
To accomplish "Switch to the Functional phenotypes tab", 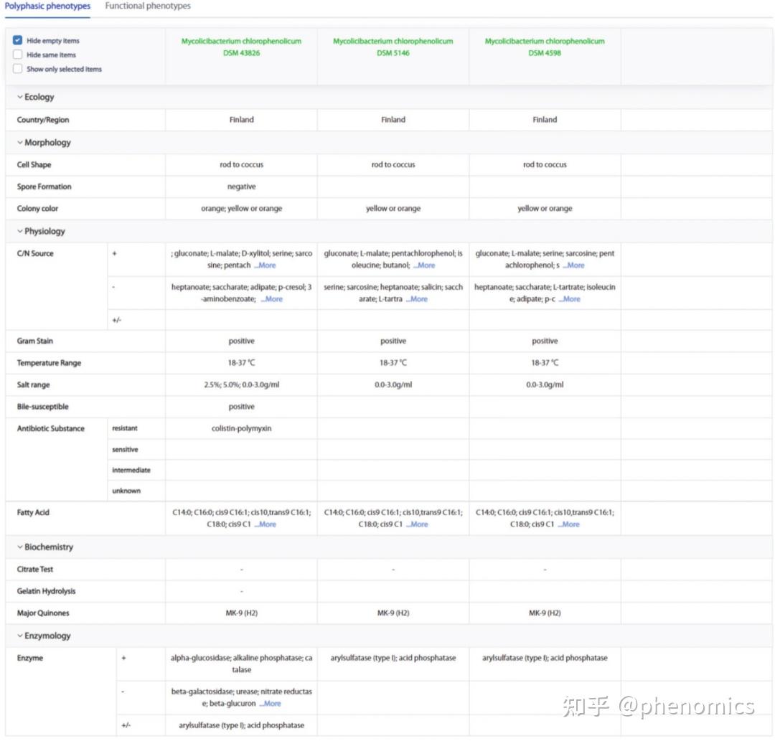I will (148, 6).
